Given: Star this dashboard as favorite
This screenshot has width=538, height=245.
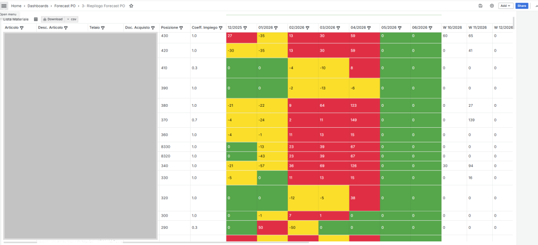Looking at the screenshot, I should 131,6.
